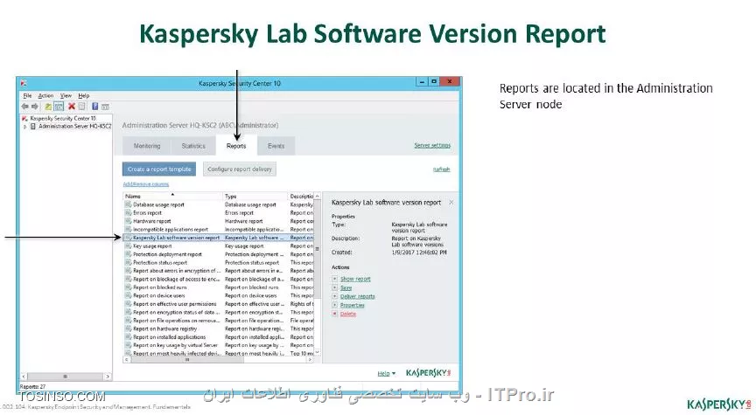This screenshot has height=415, width=756.
Task: Click the Database usage report row icon
Action: coord(129,204)
